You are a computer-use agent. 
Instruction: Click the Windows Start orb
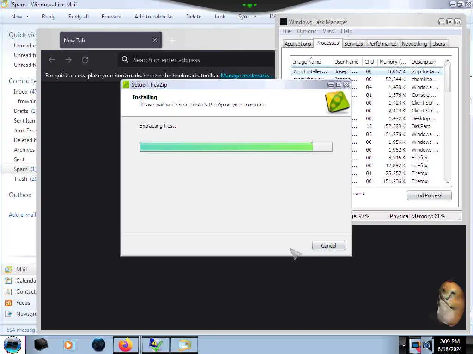pos(12,345)
